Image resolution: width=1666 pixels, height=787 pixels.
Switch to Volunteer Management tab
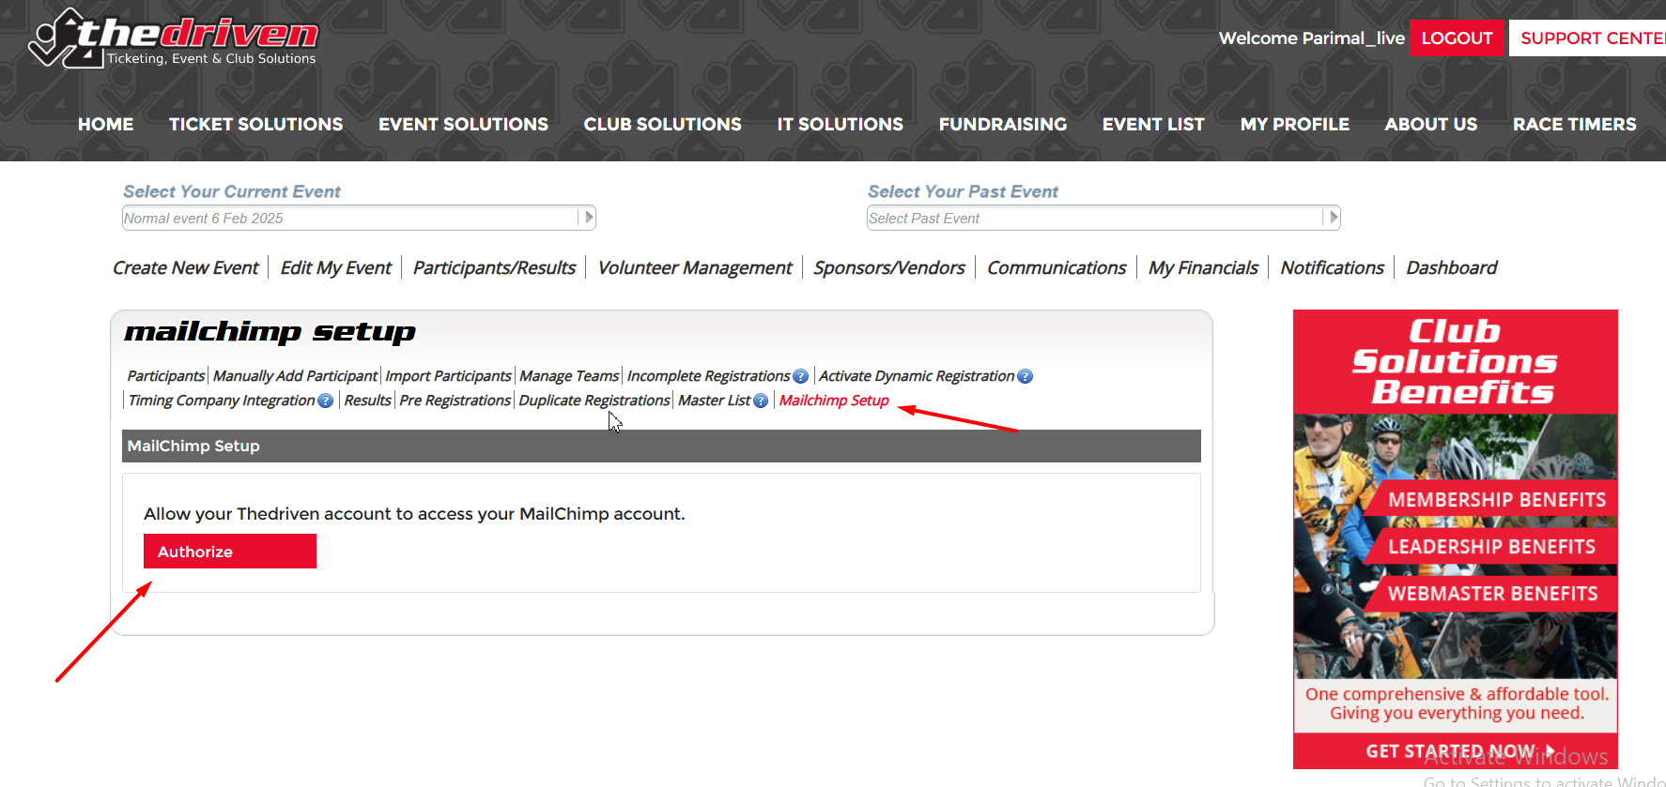point(695,267)
